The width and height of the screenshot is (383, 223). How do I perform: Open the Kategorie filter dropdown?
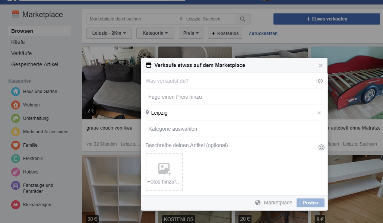155,33
